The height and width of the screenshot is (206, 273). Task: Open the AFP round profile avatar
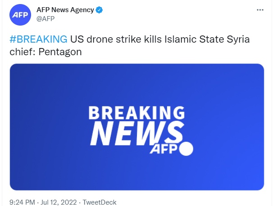click(x=21, y=15)
